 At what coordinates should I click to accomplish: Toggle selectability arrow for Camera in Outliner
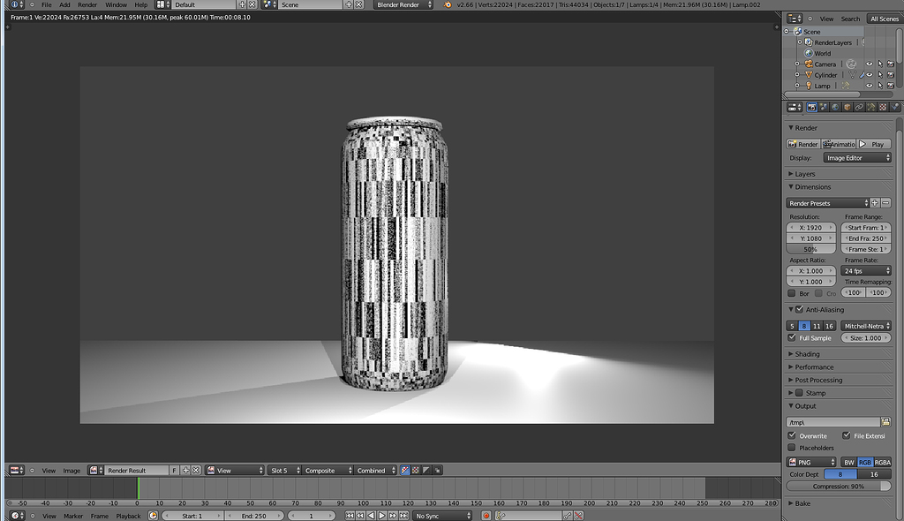tap(880, 64)
